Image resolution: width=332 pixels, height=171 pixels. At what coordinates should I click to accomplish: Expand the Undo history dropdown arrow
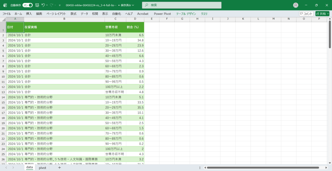coord(47,5)
